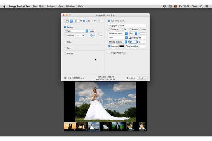Screen dimensions: 212x141
Task: Open the font size 96 dropdown
Action: pyautogui.click(x=133, y=33)
